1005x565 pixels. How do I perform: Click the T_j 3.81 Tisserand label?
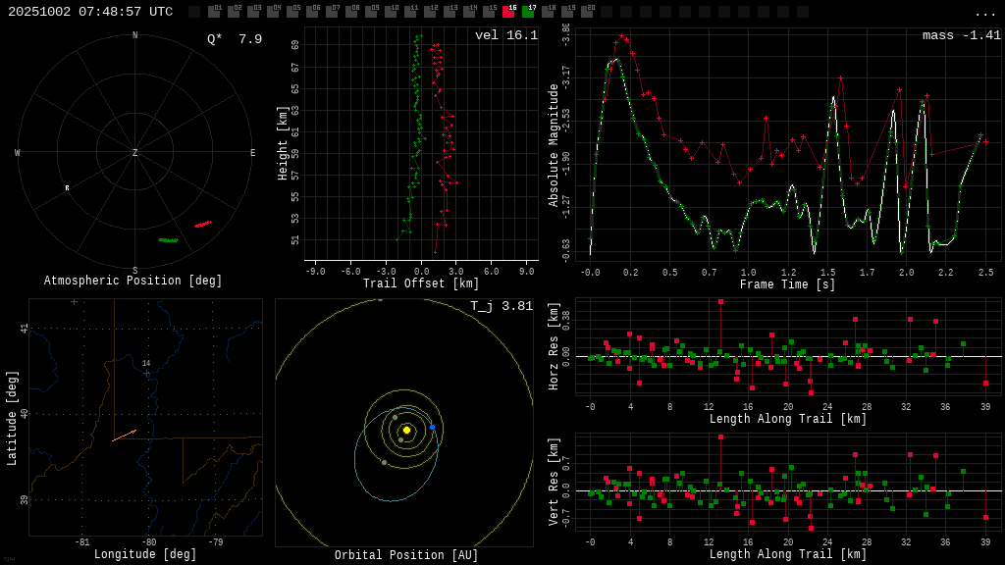pos(501,307)
